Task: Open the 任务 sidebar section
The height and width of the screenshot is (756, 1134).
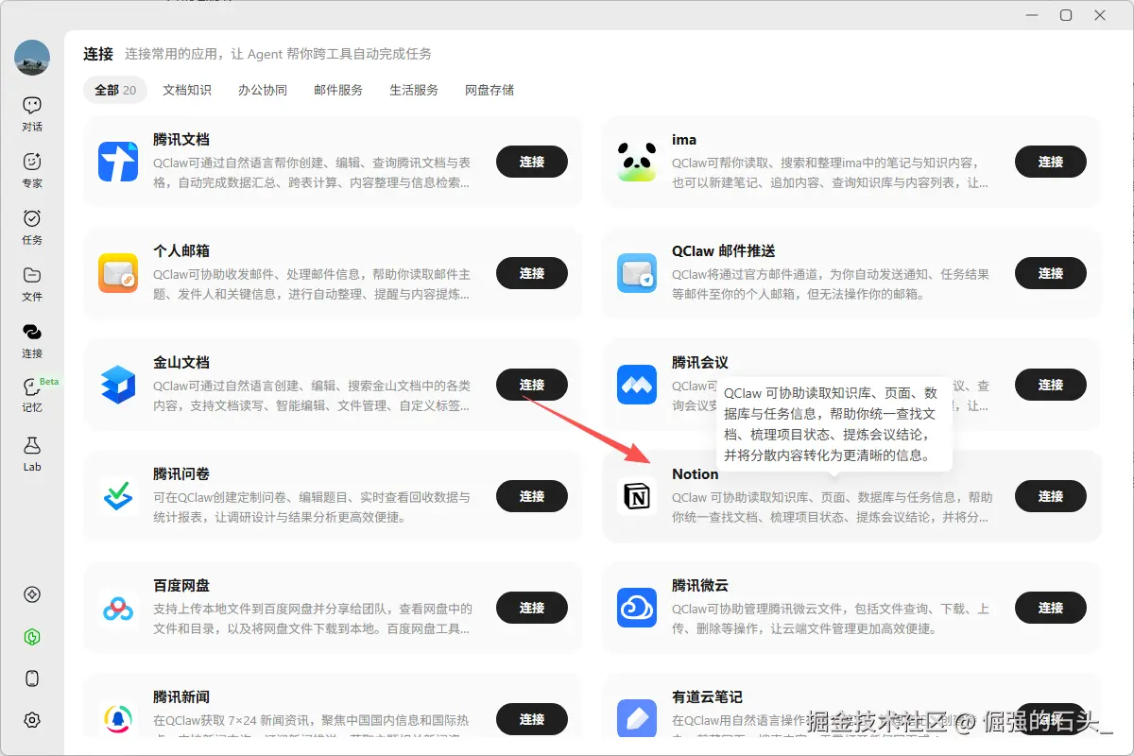Action: coord(32,227)
